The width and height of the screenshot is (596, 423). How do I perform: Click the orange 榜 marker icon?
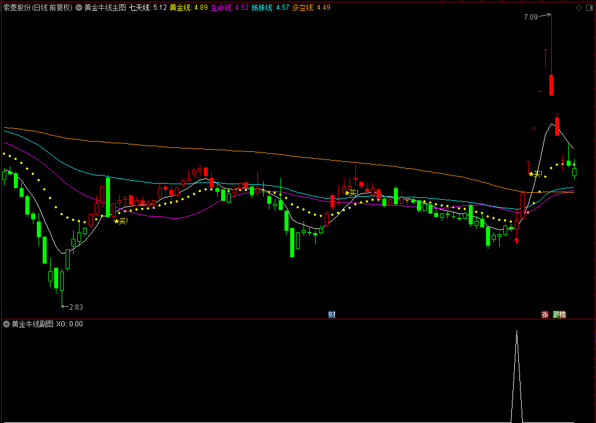(563, 314)
